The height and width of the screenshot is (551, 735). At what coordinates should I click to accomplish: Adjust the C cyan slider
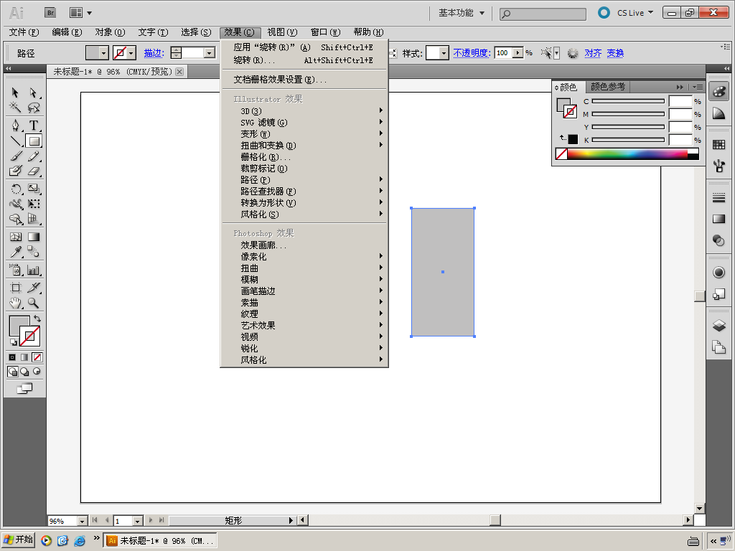coord(628,101)
